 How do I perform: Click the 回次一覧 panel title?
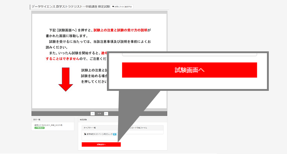(36, 120)
